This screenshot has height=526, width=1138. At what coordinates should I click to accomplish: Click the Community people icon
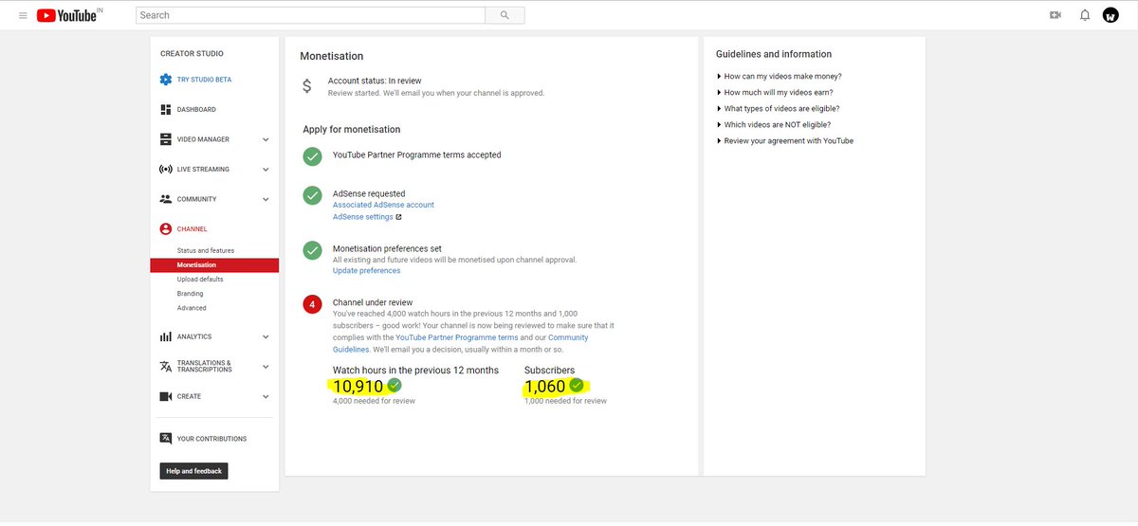tap(166, 199)
